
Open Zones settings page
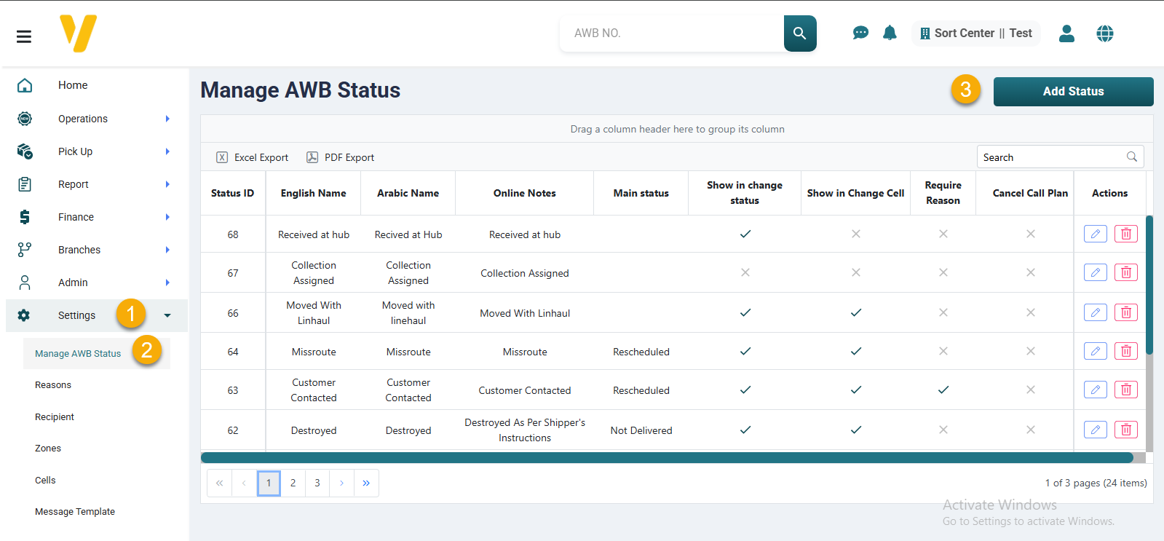pos(48,449)
